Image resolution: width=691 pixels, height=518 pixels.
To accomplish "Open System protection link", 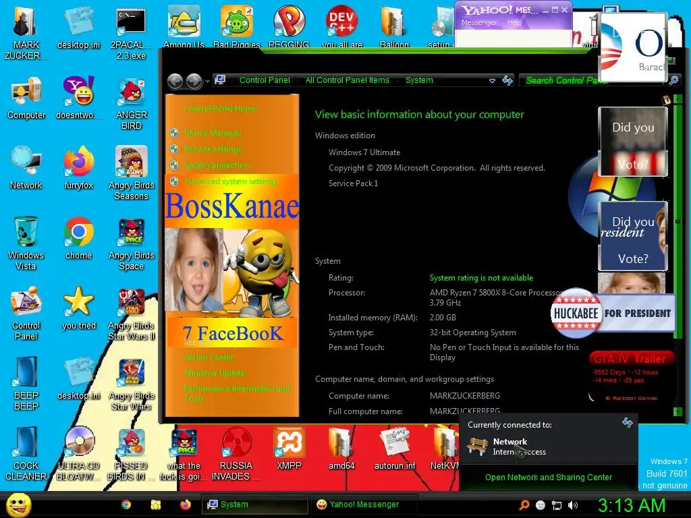I will [x=217, y=165].
